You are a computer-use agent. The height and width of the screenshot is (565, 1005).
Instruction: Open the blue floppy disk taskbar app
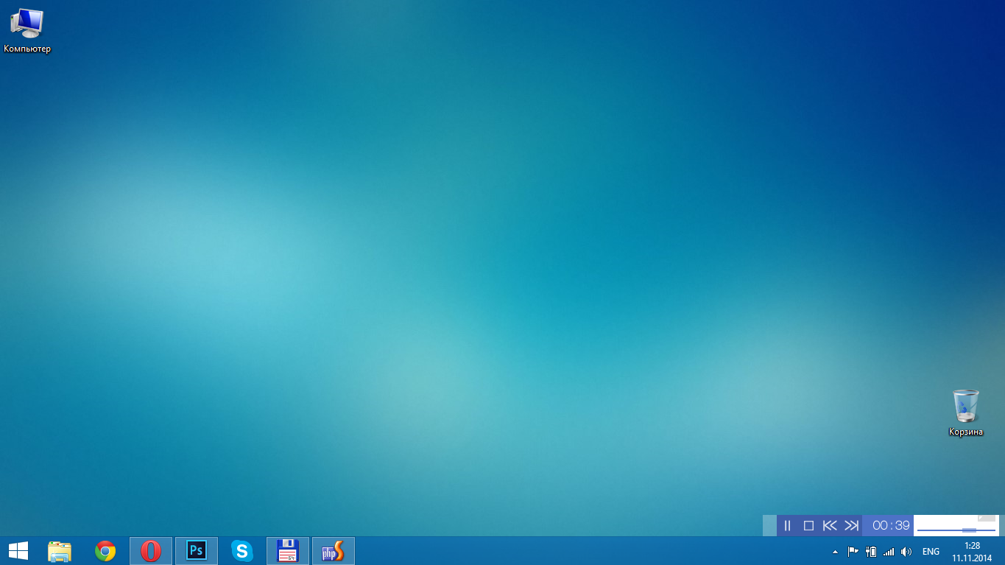click(287, 551)
